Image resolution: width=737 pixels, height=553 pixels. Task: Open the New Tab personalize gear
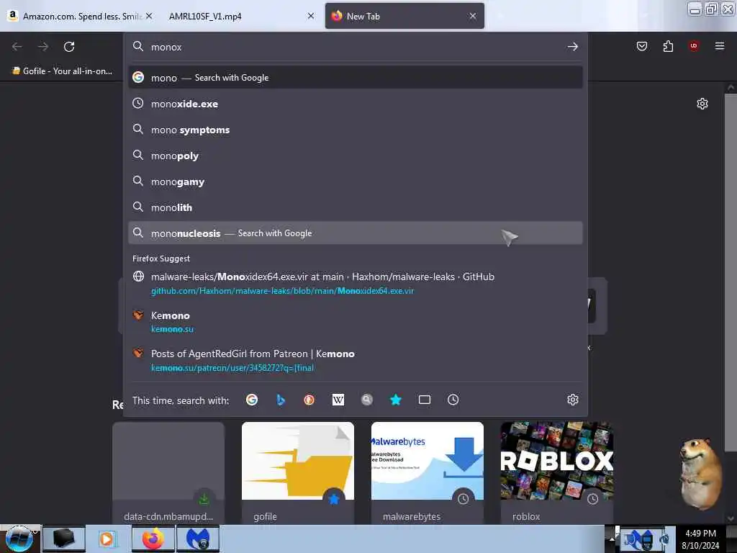click(702, 104)
